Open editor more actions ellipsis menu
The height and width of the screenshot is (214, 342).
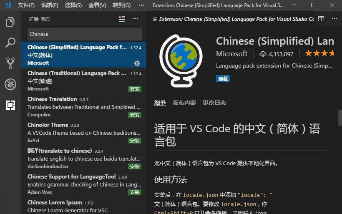click(334, 19)
